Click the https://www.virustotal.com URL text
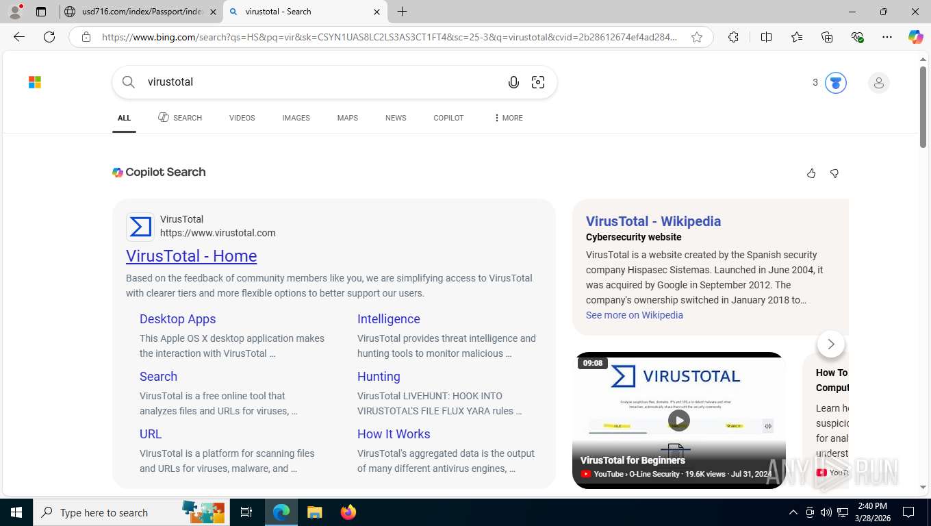931x526 pixels. pyautogui.click(x=218, y=233)
